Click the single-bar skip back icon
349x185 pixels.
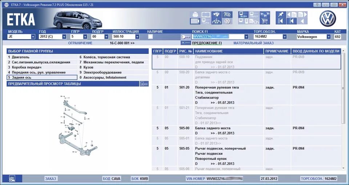coord(292,21)
